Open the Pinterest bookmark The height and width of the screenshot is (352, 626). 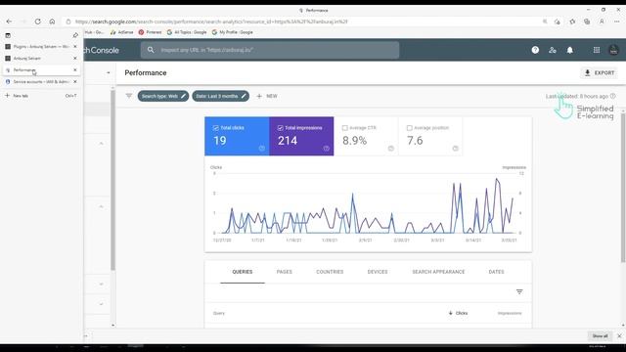pos(150,32)
